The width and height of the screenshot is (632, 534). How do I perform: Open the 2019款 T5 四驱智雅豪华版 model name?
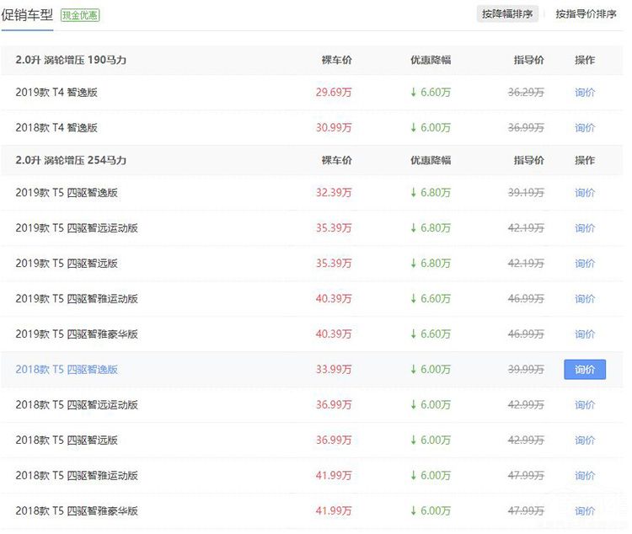coord(77,334)
